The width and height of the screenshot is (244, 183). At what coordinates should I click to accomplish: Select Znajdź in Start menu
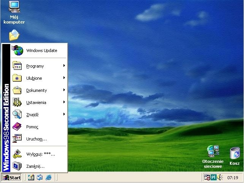(x=39, y=114)
